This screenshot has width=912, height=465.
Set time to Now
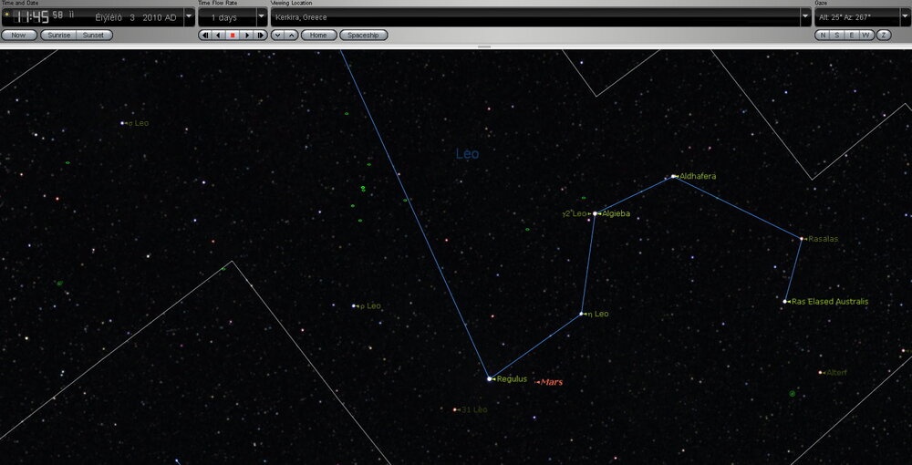pyautogui.click(x=19, y=36)
